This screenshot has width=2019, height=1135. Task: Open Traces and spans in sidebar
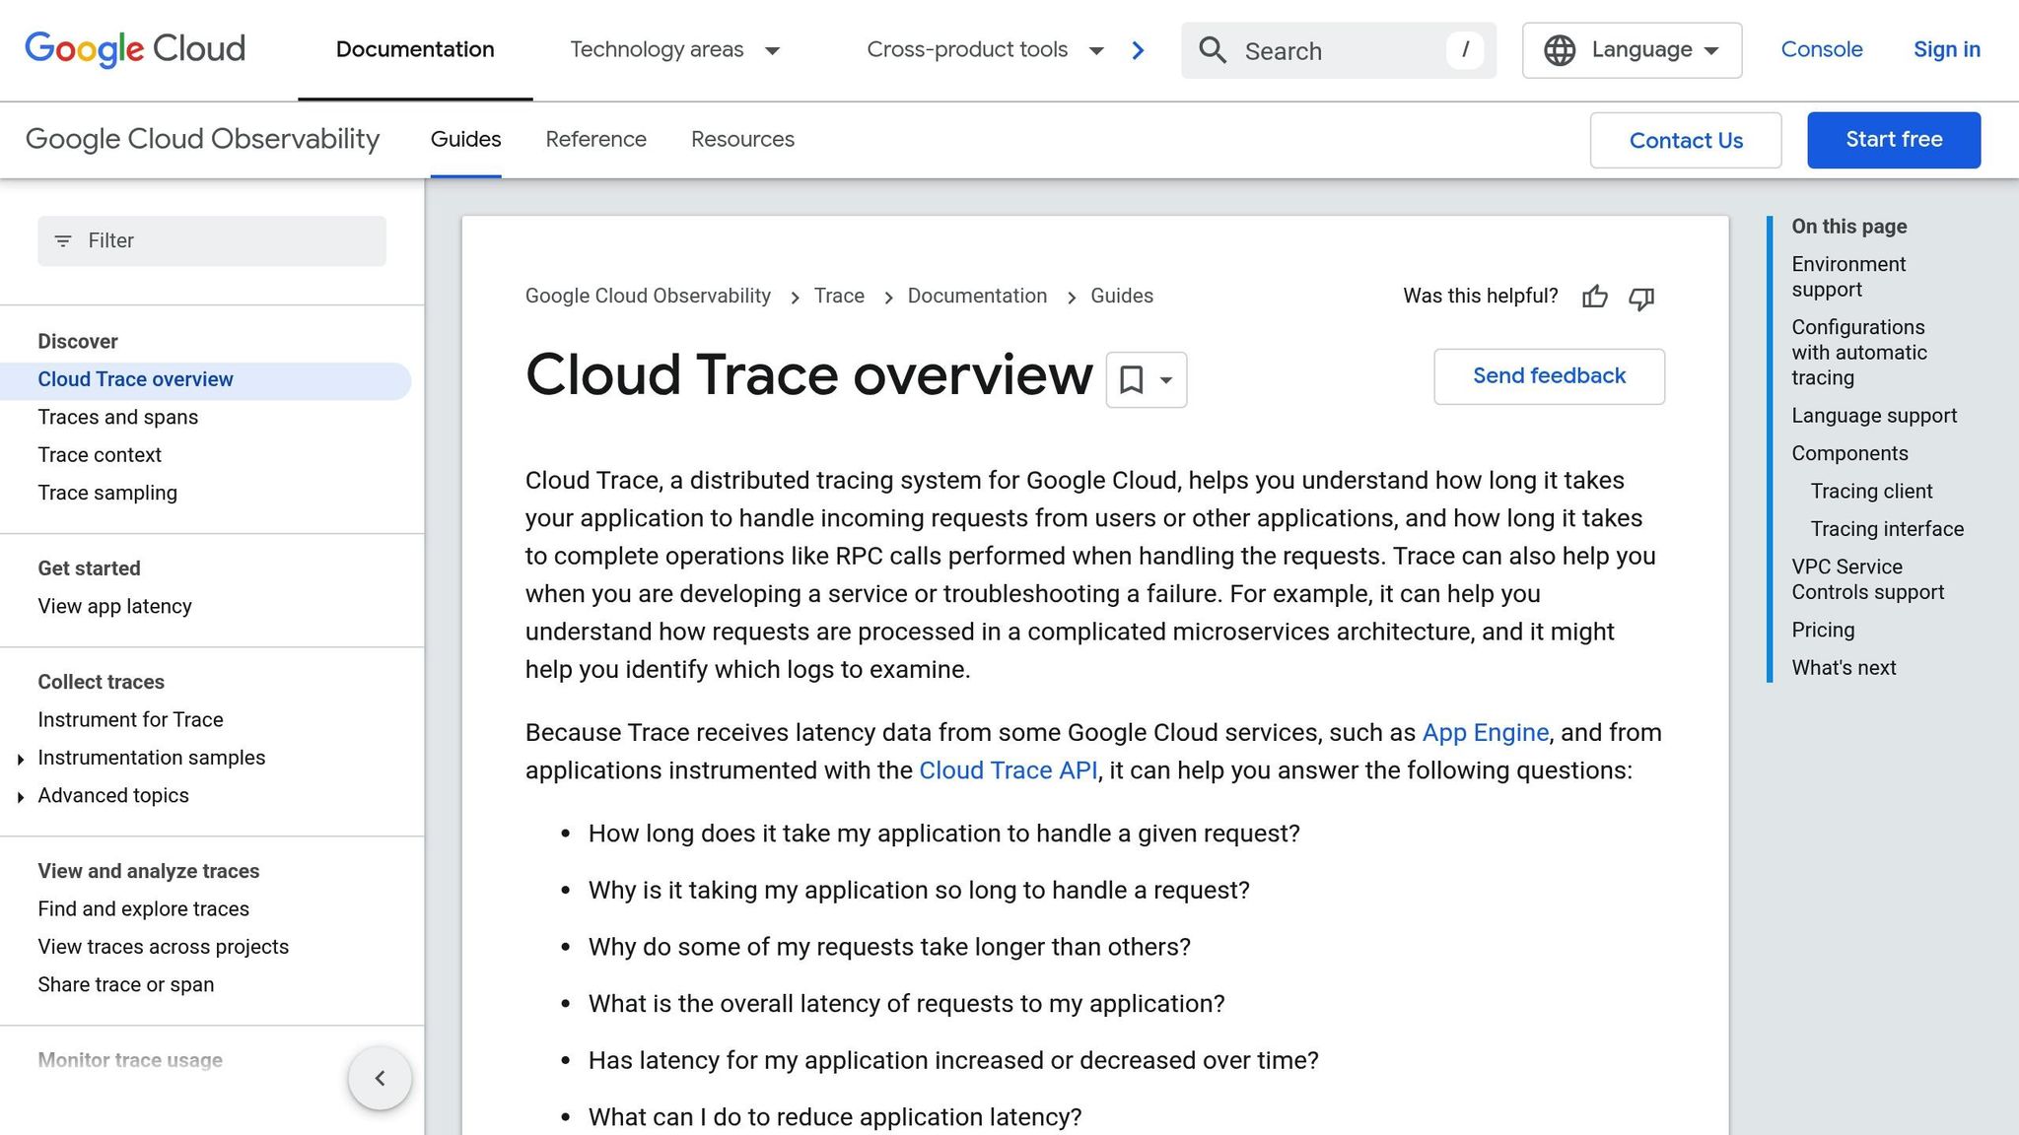(118, 418)
